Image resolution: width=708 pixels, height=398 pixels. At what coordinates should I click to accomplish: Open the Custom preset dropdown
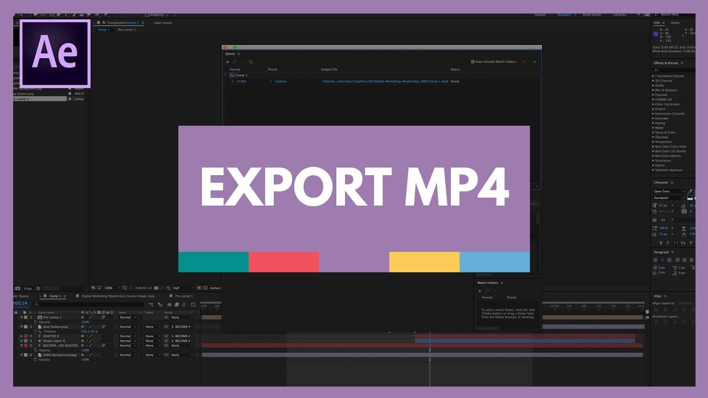[x=270, y=81]
